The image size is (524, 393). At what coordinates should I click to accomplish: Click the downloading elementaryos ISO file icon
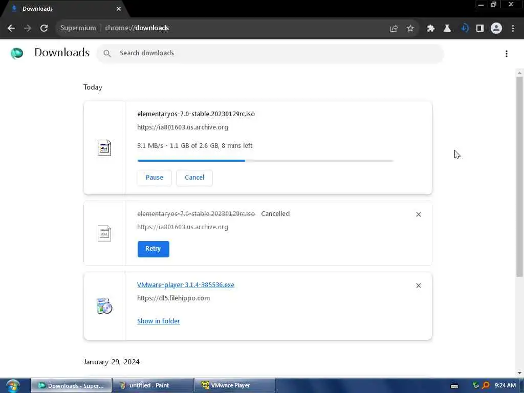pyautogui.click(x=104, y=148)
